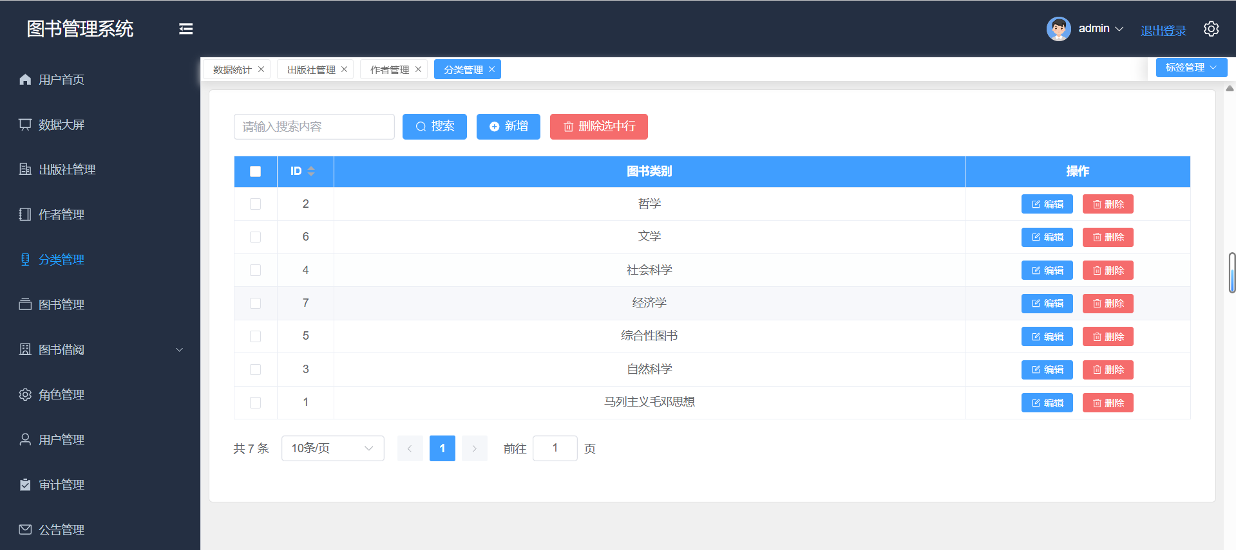Close the 数据统计 tab with its X

point(261,69)
